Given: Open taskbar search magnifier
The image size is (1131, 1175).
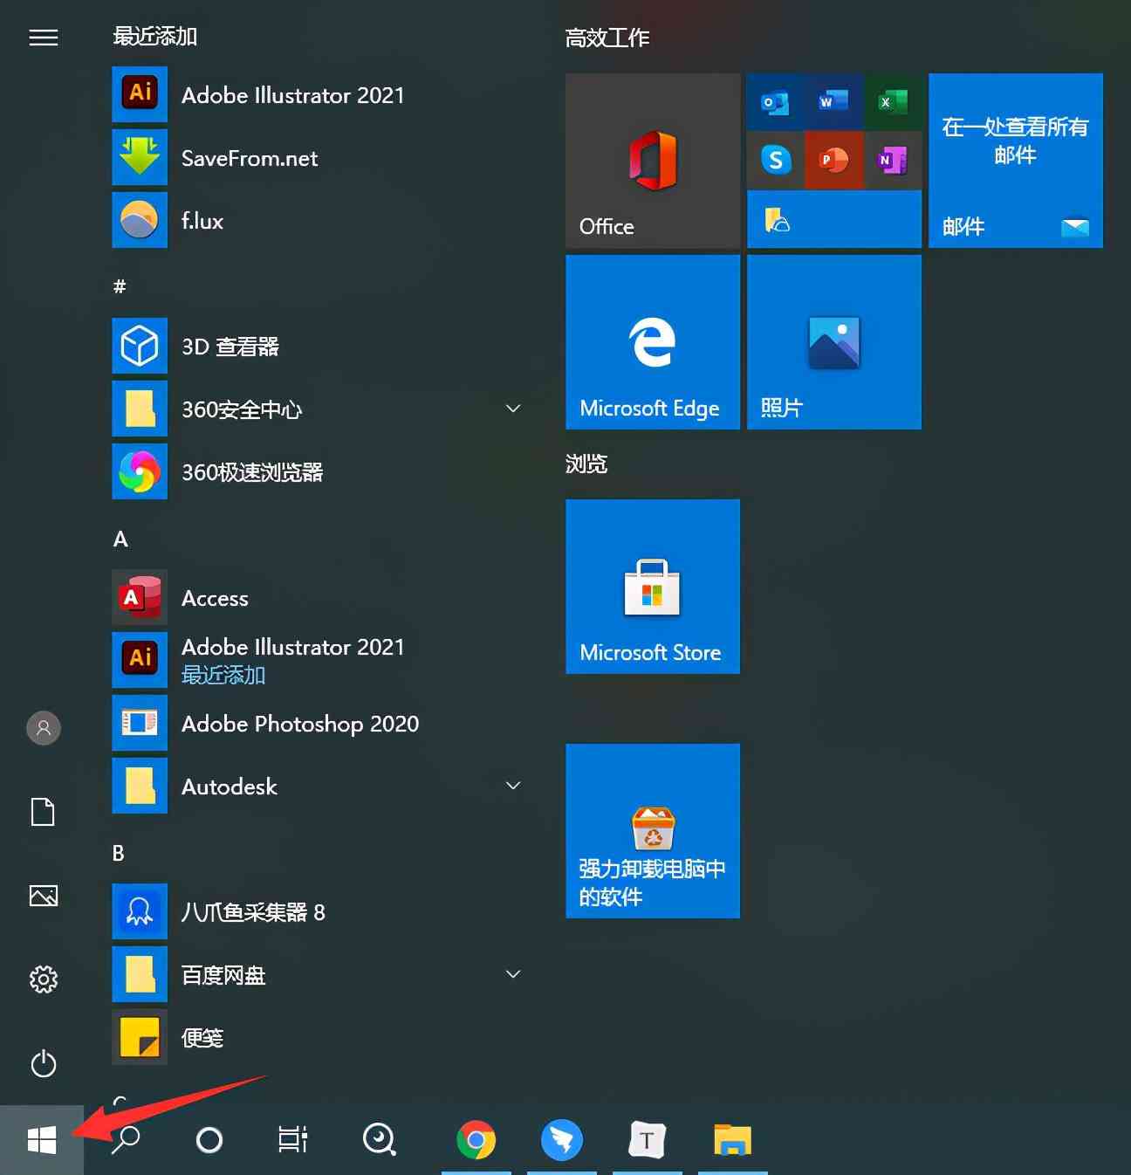Looking at the screenshot, I should (x=126, y=1139).
